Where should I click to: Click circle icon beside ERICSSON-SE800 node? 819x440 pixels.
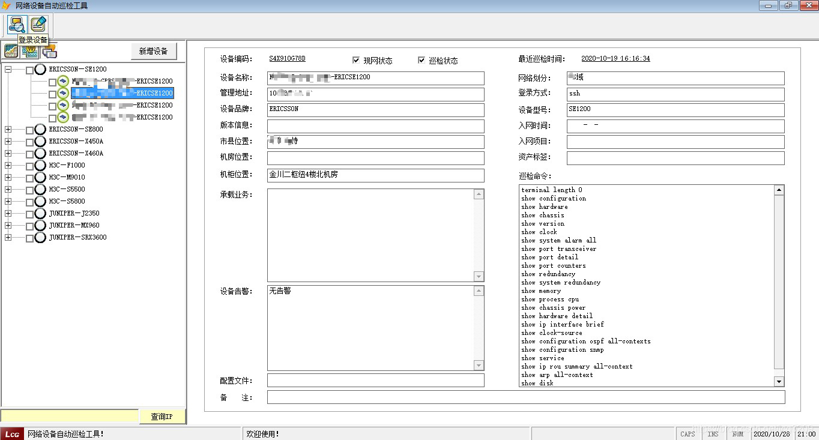[x=40, y=129]
